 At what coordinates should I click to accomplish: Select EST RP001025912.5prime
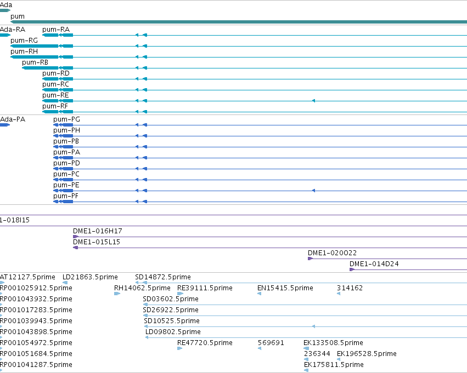[x=36, y=288]
